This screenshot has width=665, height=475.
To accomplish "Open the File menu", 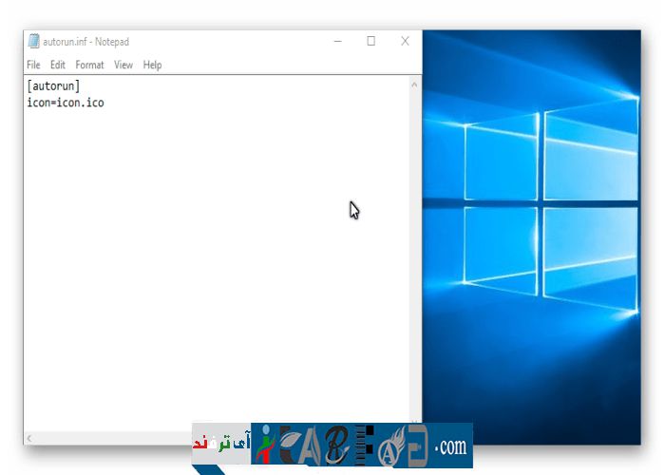I will (x=33, y=65).
